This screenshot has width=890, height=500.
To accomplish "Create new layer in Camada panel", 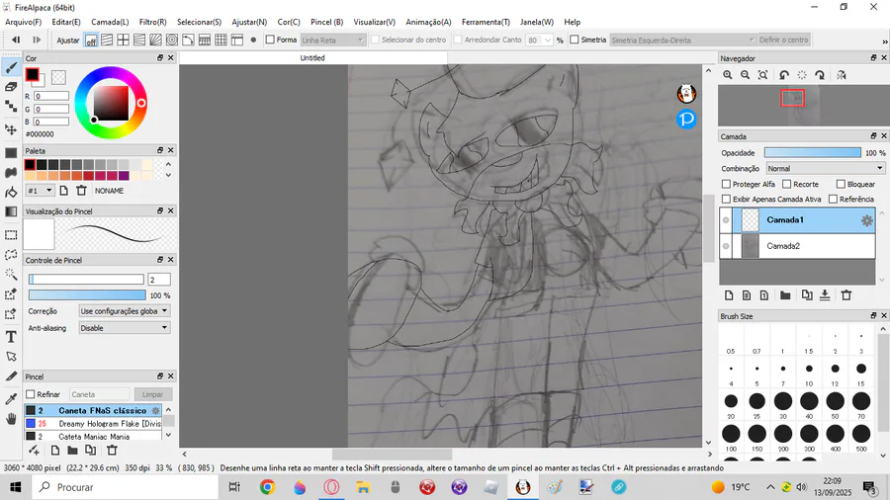I will pos(730,295).
